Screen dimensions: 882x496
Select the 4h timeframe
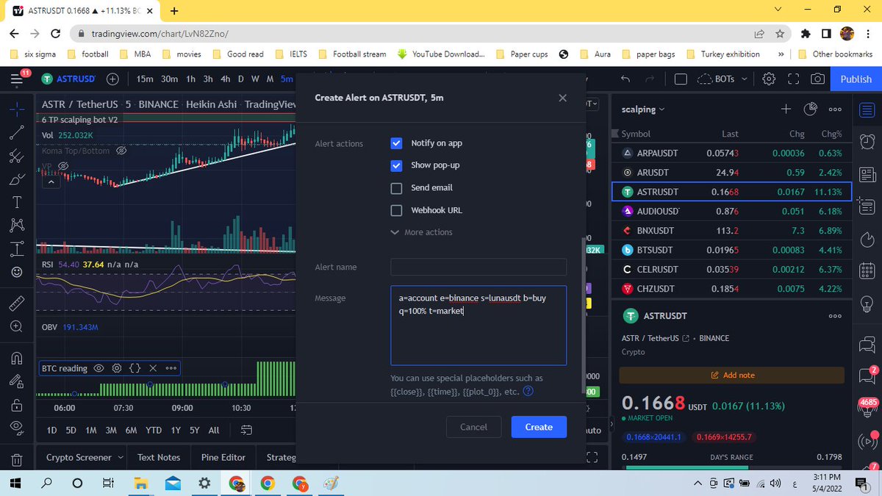coord(225,79)
